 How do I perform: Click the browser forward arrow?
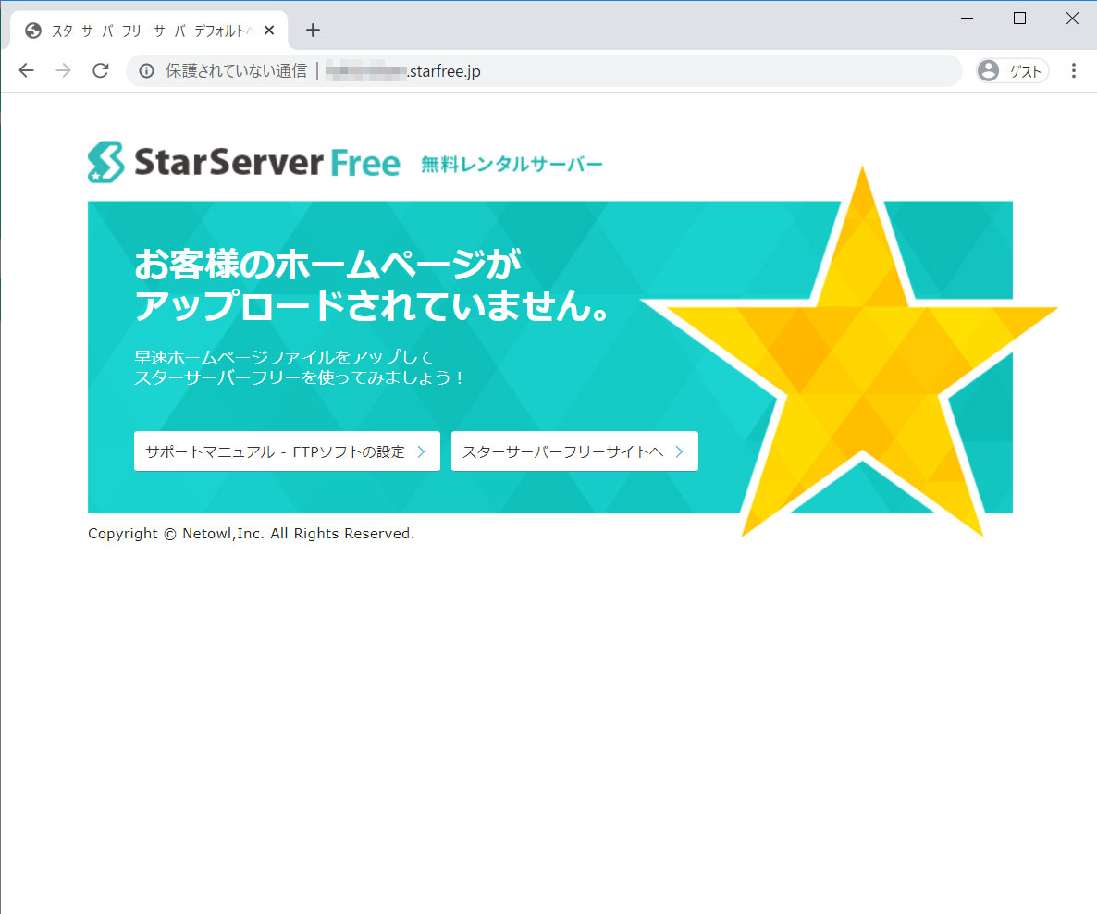(x=64, y=70)
